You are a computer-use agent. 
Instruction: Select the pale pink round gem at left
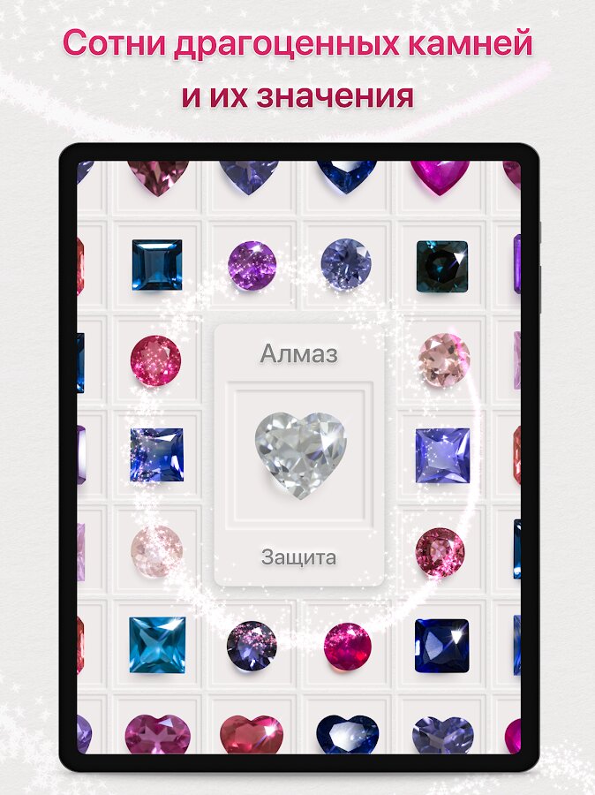156,551
